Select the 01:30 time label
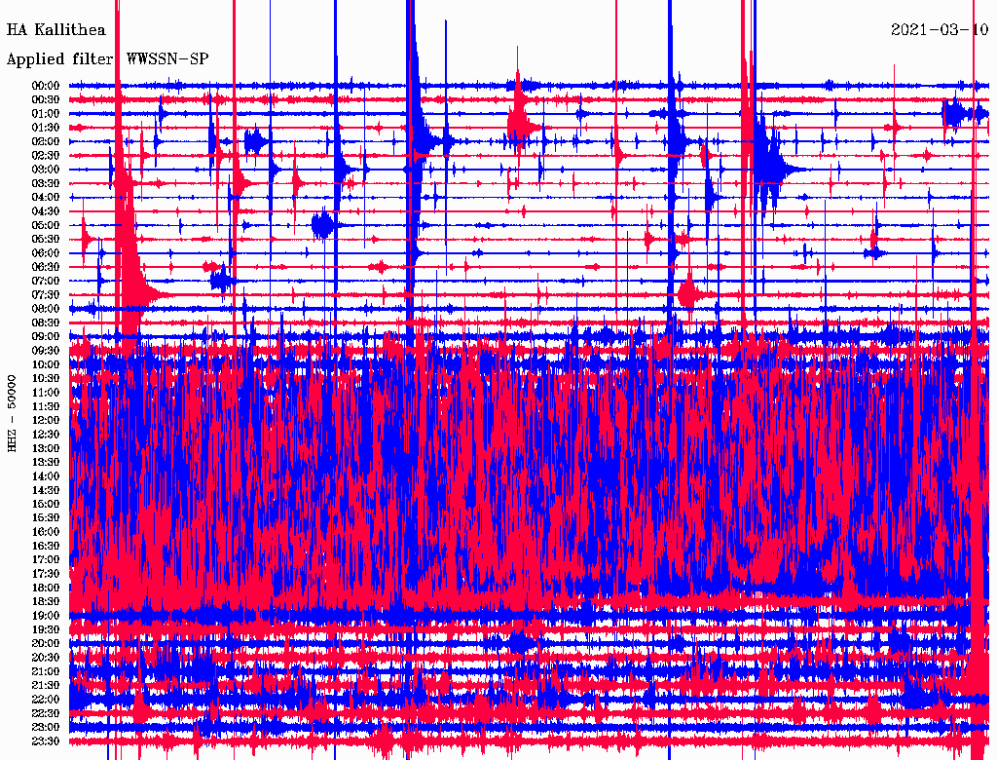 coord(46,128)
